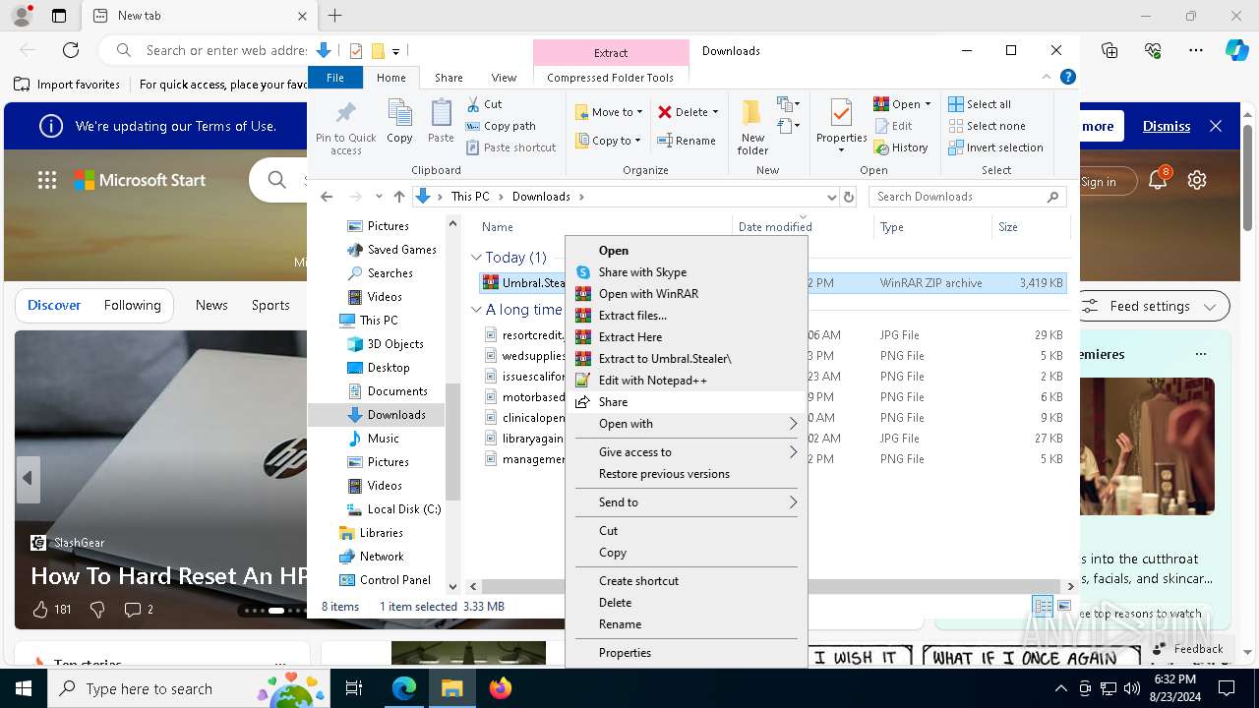Click the Feedback button
1259x708 pixels.
click(x=1188, y=648)
